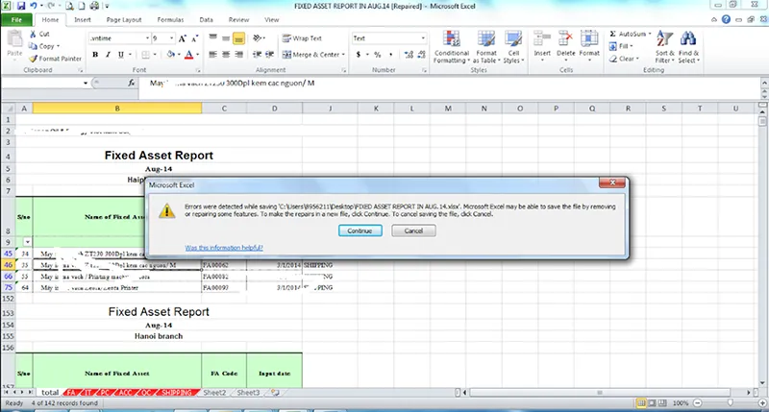This screenshot has height=412, width=769.
Task: Open Cell Styles gallery
Action: click(x=513, y=46)
